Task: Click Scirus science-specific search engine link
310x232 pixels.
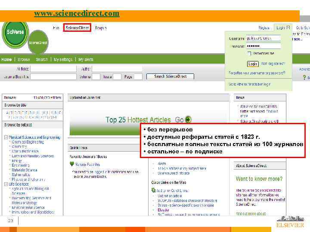Action: (x=186, y=205)
